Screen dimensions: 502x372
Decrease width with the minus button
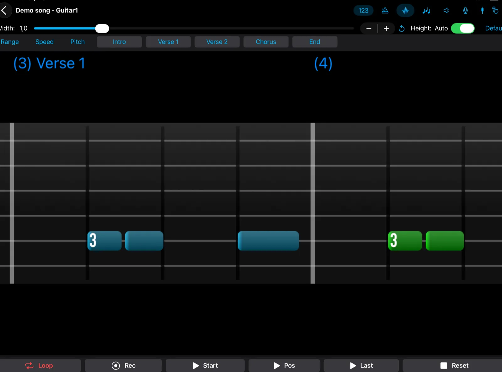coord(369,29)
